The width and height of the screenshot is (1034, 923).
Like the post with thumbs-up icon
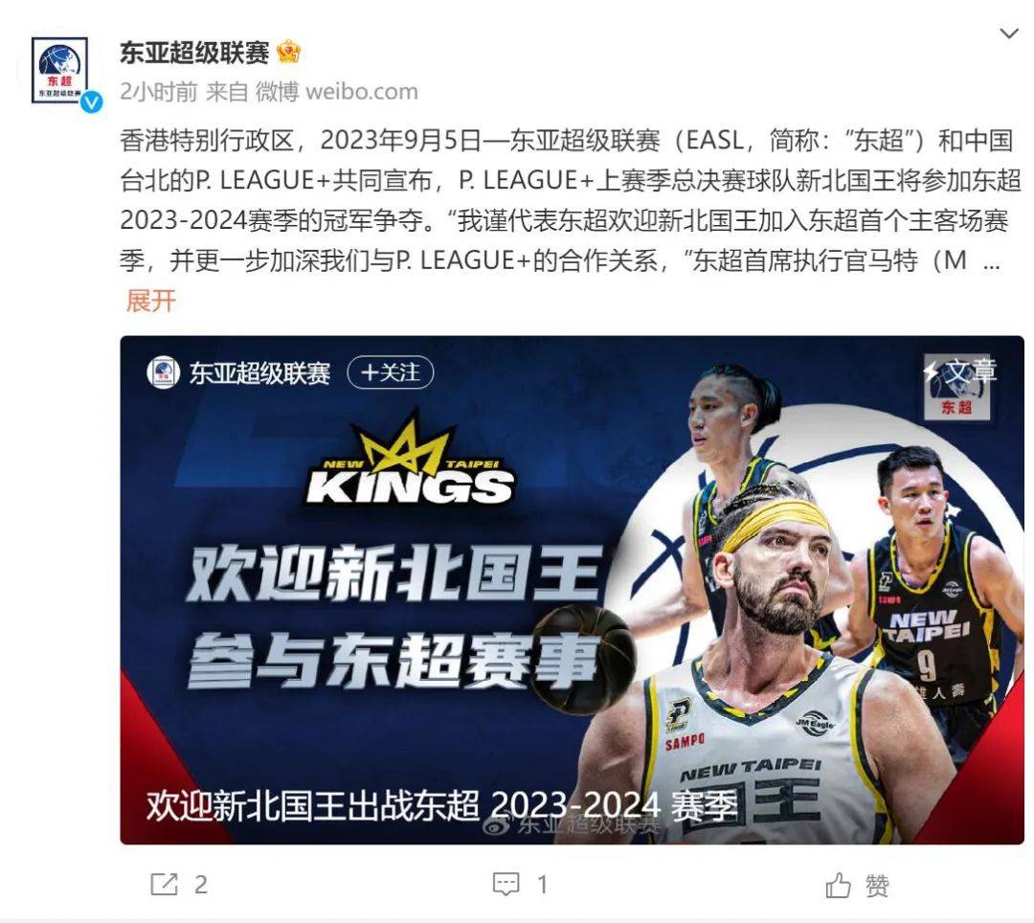pyautogui.click(x=838, y=885)
